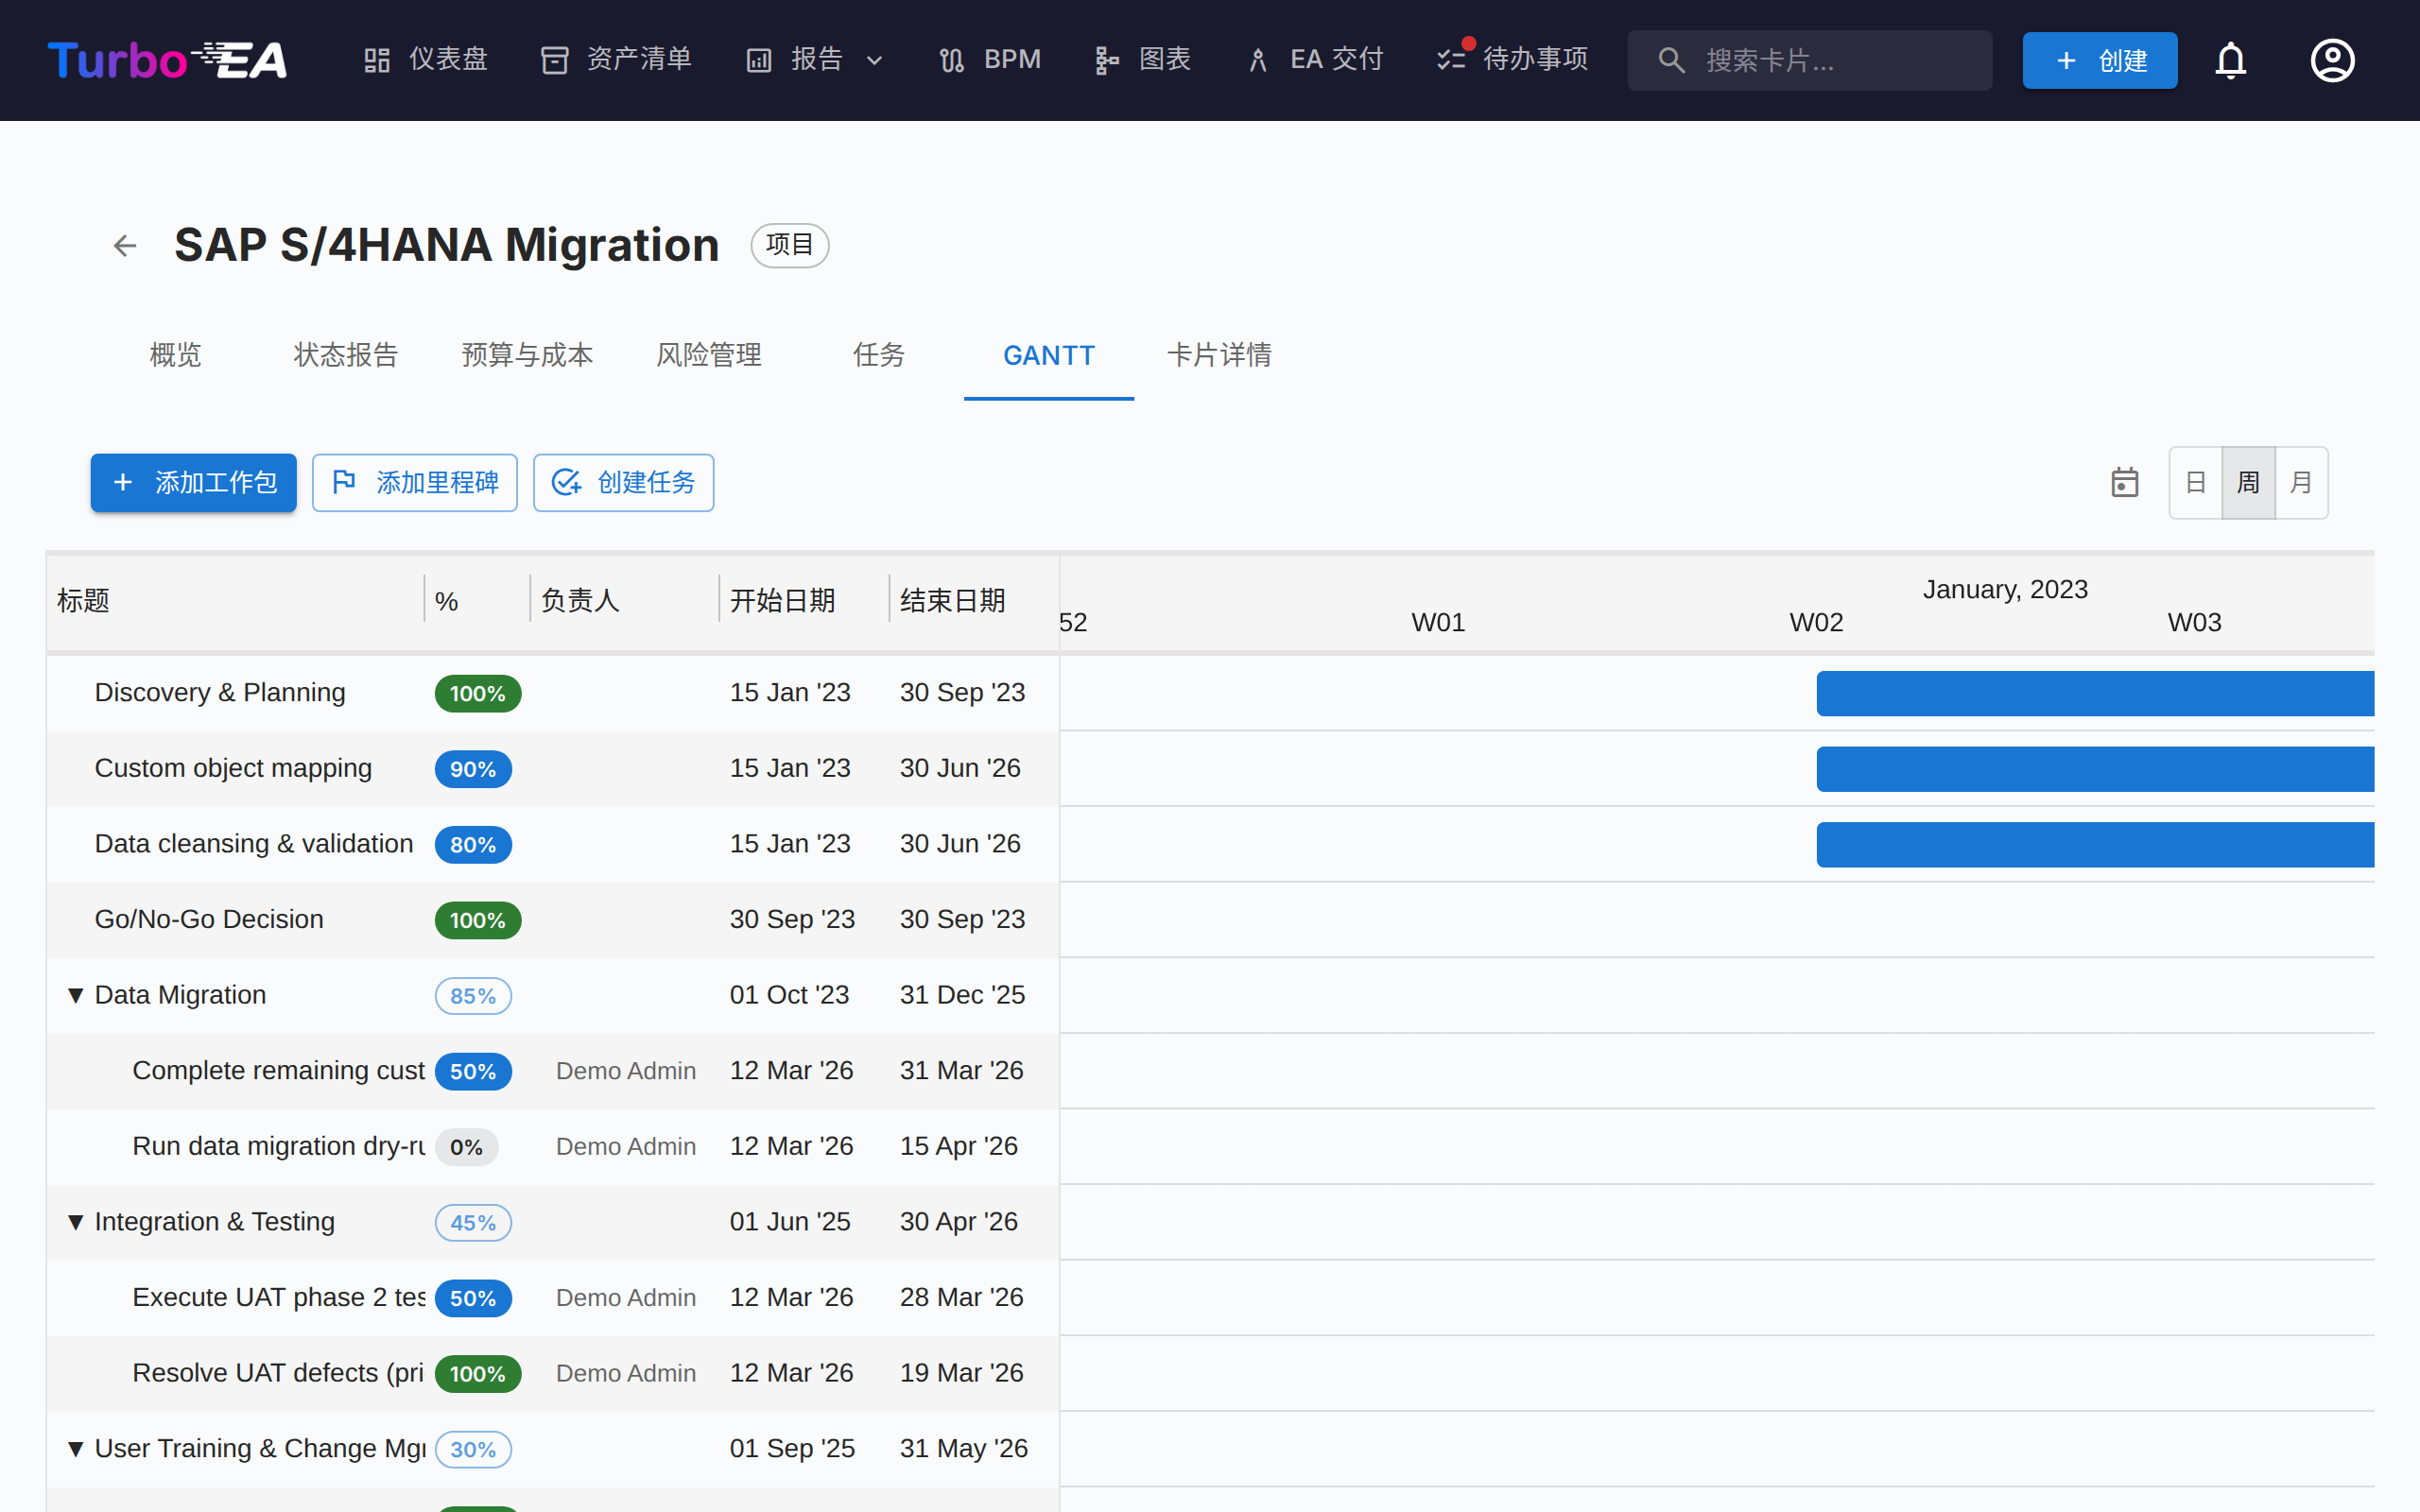Click the notification bell icon
Screen dimensions: 2420x1512
pos(2230,61)
